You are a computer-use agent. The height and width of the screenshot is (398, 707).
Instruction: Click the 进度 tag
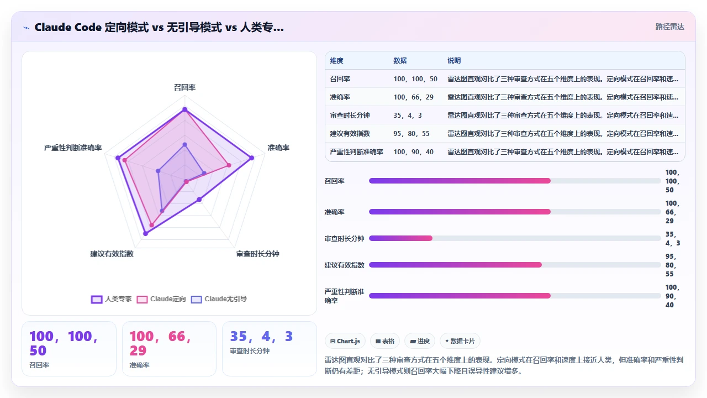pyautogui.click(x=420, y=341)
